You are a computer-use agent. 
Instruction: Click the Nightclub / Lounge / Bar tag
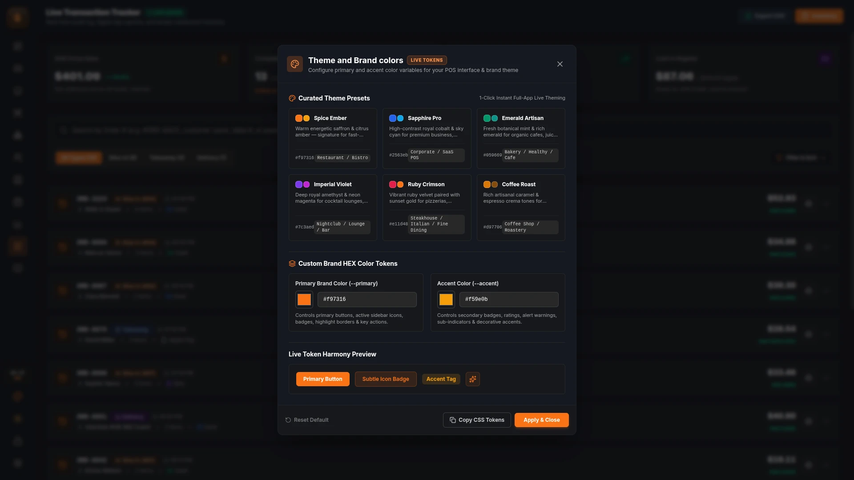coord(342,227)
